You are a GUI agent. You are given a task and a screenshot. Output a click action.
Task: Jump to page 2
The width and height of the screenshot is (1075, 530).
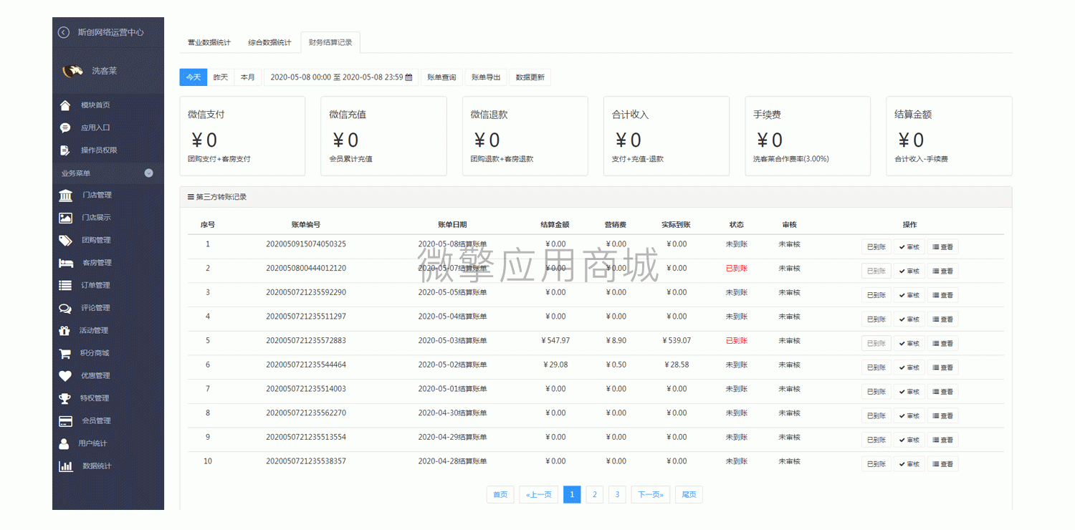tap(595, 495)
